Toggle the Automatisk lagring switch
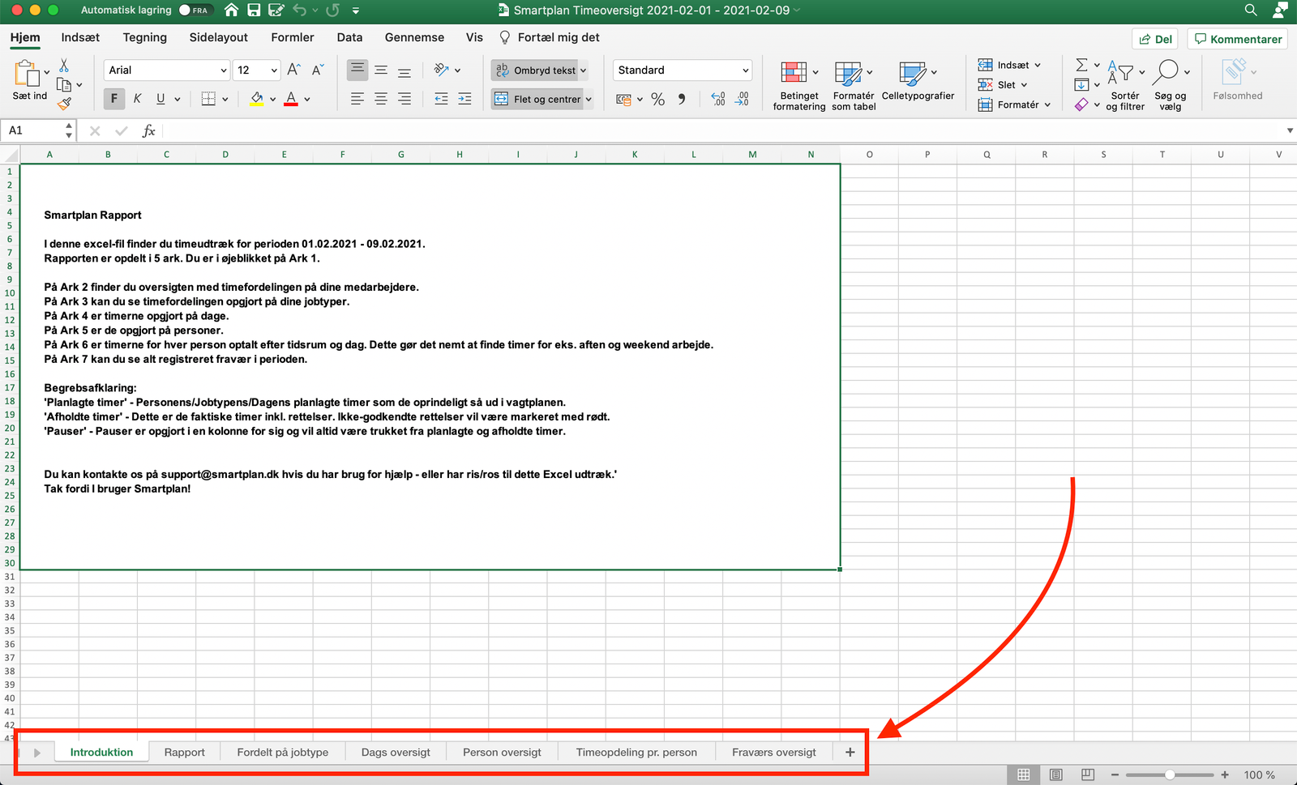The width and height of the screenshot is (1297, 785). (x=195, y=11)
